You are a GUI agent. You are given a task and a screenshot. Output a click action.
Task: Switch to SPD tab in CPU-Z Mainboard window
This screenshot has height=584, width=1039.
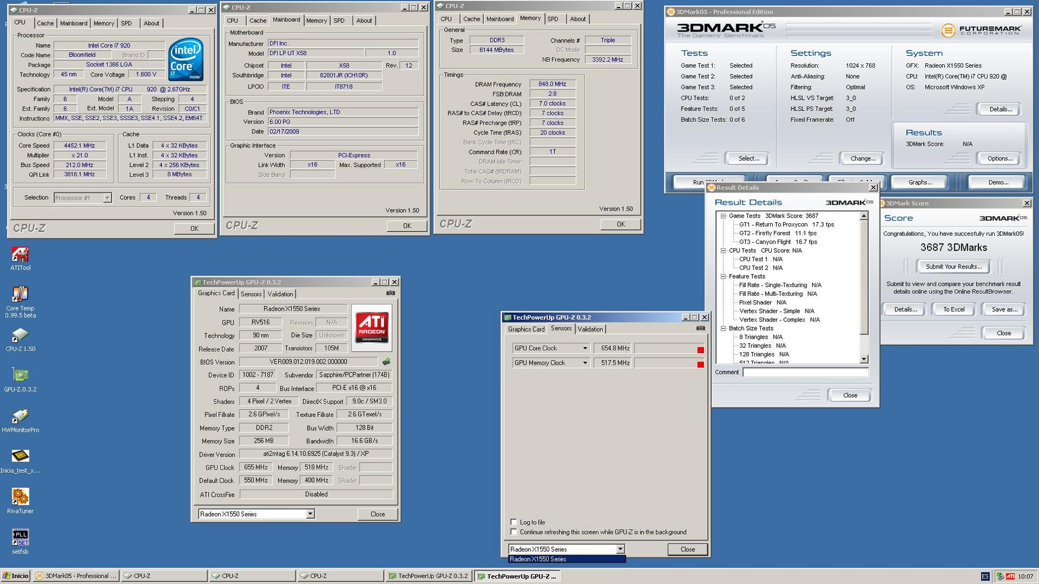(x=339, y=21)
